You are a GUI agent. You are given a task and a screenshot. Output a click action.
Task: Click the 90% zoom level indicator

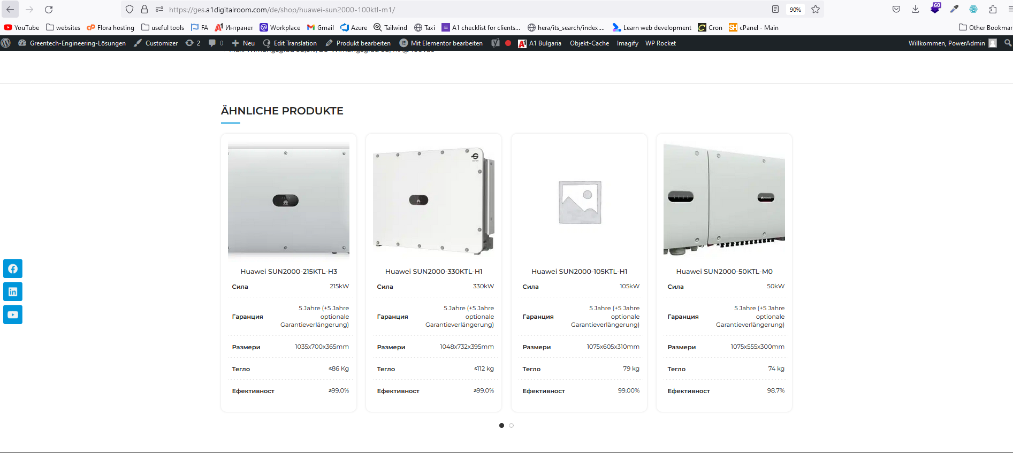coord(795,9)
